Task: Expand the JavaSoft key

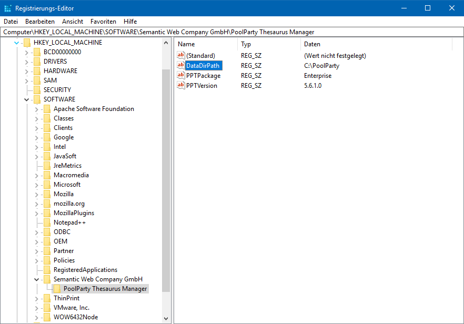Action: click(x=36, y=157)
